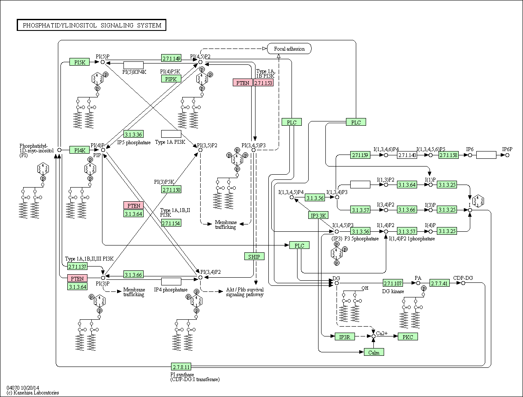Click the IP3R receptor box
523x397 pixels.
click(345, 337)
